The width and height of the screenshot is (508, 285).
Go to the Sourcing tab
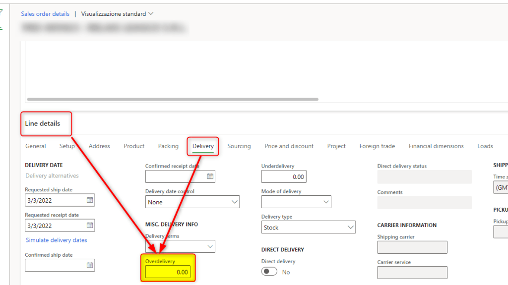(x=239, y=146)
